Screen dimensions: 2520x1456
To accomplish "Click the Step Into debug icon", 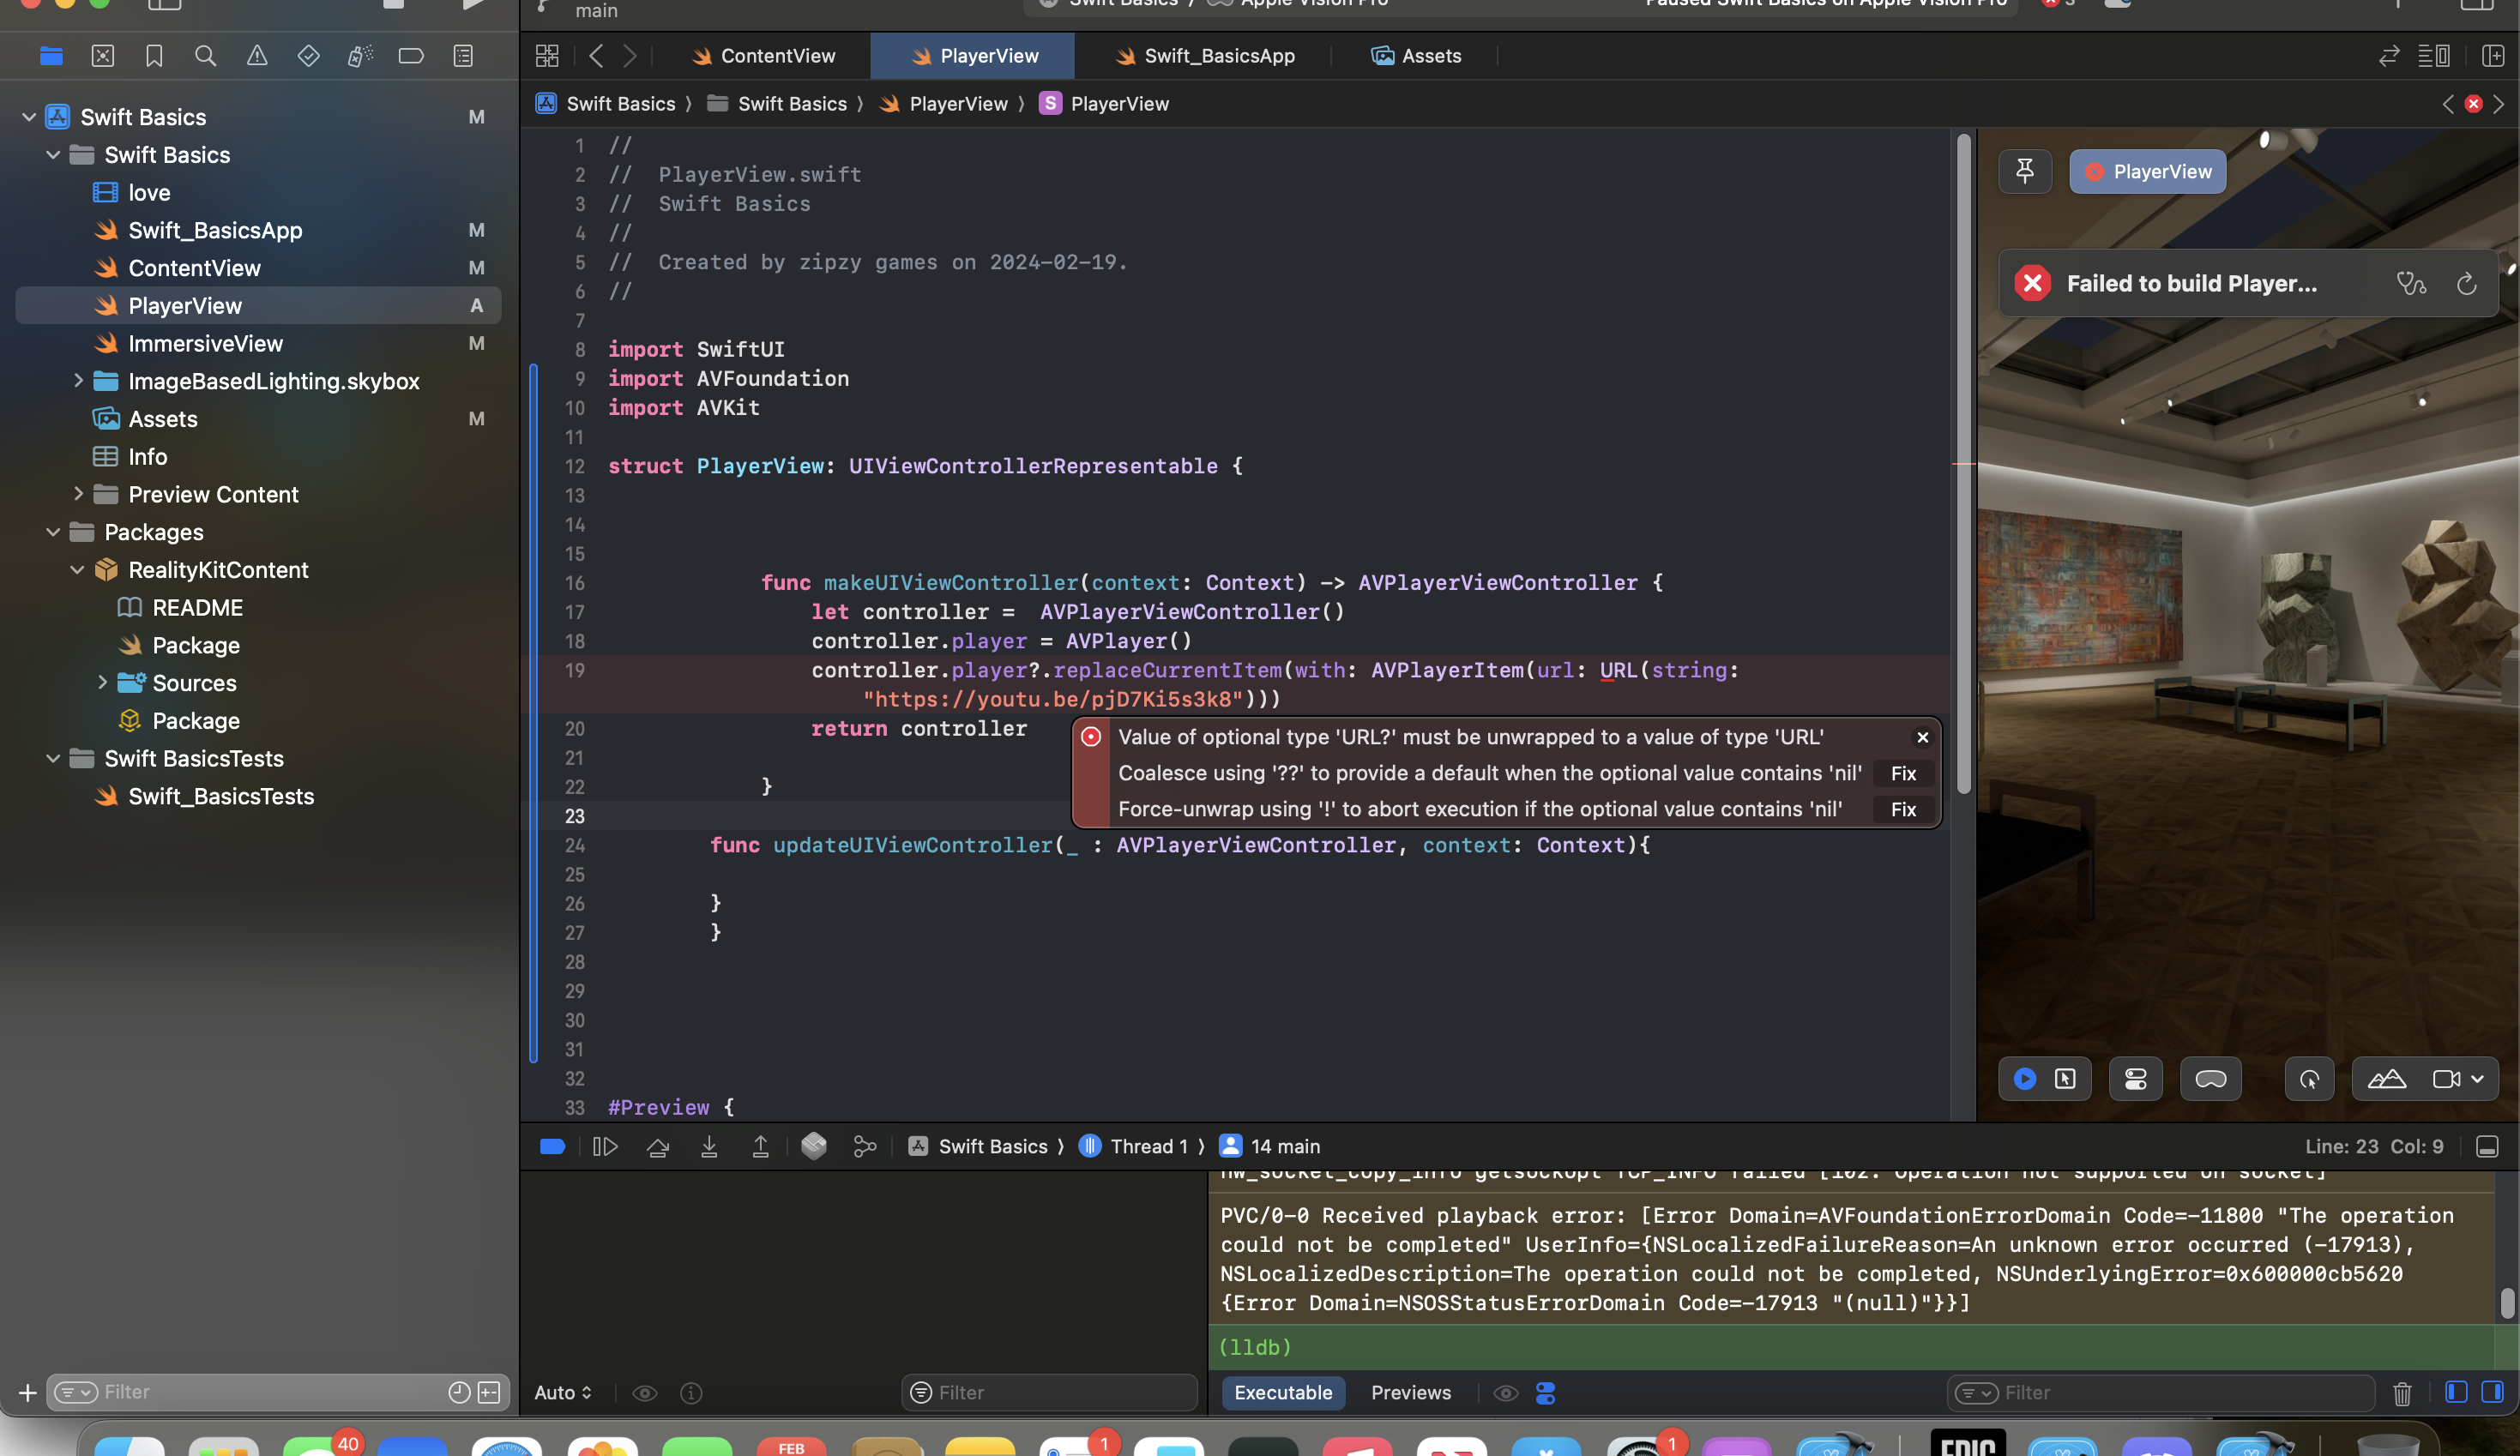I will point(709,1147).
